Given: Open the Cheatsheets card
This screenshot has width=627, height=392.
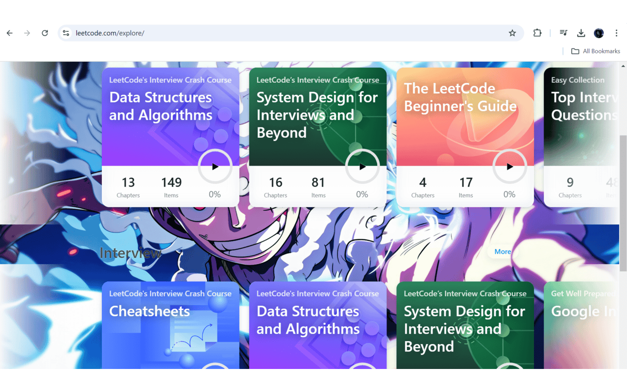Looking at the screenshot, I should coord(170,325).
